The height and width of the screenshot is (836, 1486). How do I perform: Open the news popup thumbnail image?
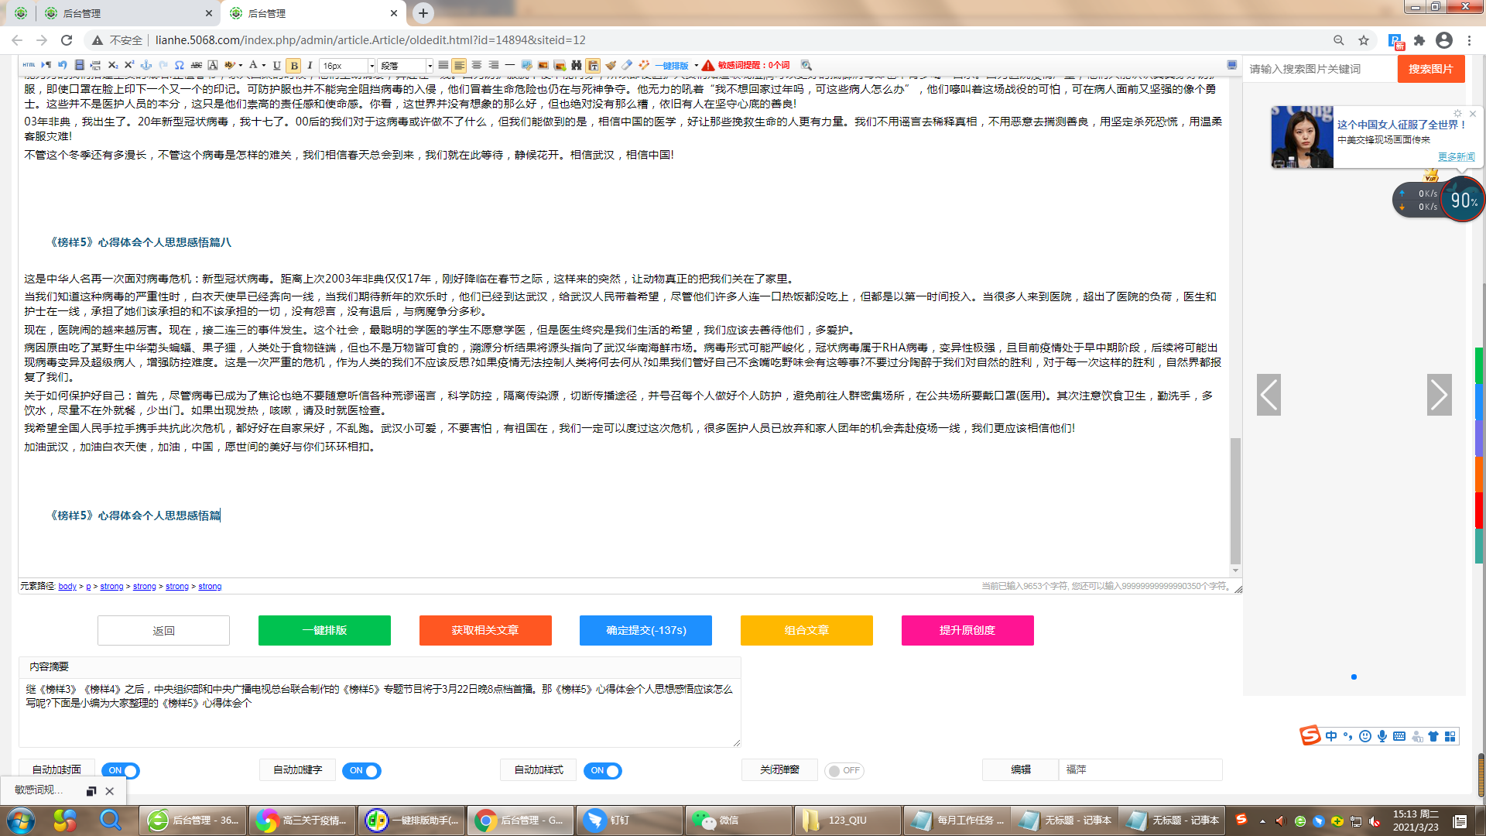(x=1303, y=137)
